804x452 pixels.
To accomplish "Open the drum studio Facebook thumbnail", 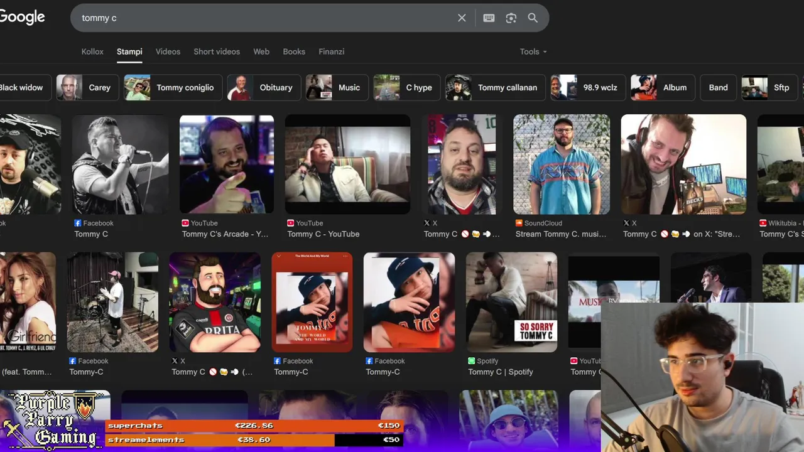I will point(113,302).
